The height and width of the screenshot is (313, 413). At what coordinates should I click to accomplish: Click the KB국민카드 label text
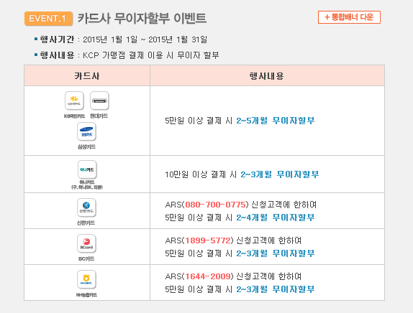pyautogui.click(x=74, y=116)
